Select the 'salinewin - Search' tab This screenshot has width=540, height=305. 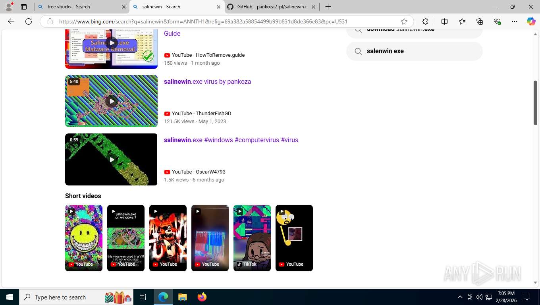point(177,7)
